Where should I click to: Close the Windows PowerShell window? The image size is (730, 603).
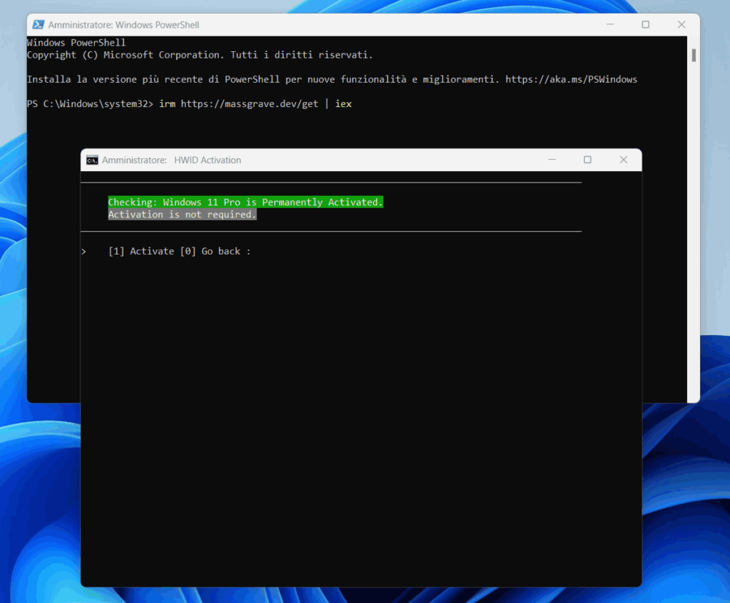[x=682, y=24]
